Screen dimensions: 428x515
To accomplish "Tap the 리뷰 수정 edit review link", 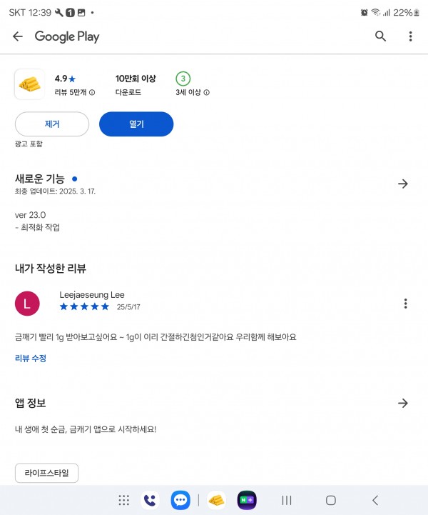I will coord(31,358).
